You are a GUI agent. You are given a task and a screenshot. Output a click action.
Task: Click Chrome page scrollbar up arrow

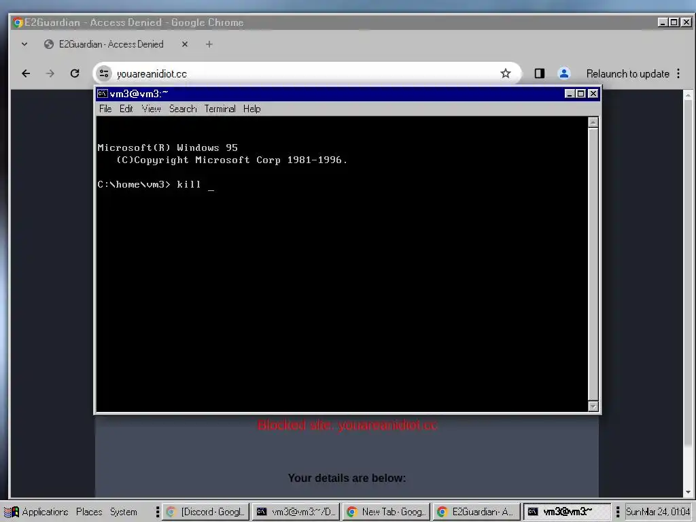click(688, 95)
